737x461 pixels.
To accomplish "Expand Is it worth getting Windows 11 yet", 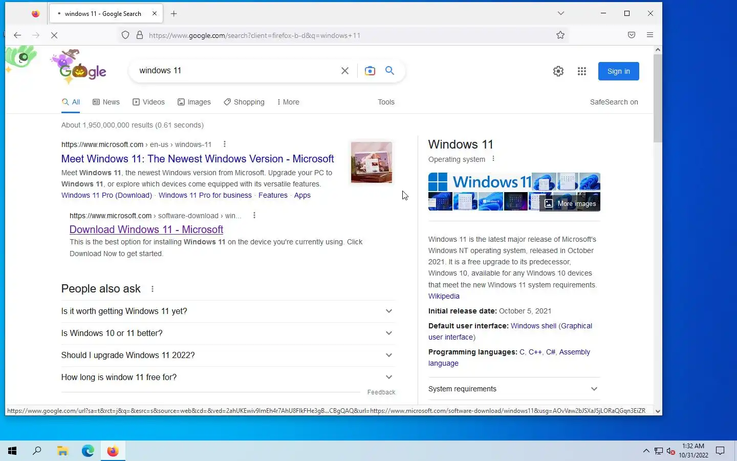I will [228, 311].
